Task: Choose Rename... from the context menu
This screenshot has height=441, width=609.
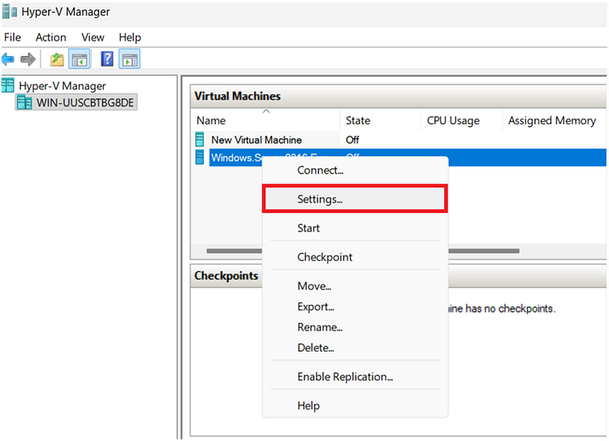Action: 355,327
